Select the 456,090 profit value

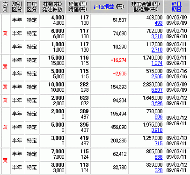click(x=118, y=127)
